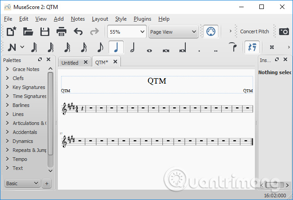Add augmentation dot to note

pyautogui.click(x=199, y=50)
